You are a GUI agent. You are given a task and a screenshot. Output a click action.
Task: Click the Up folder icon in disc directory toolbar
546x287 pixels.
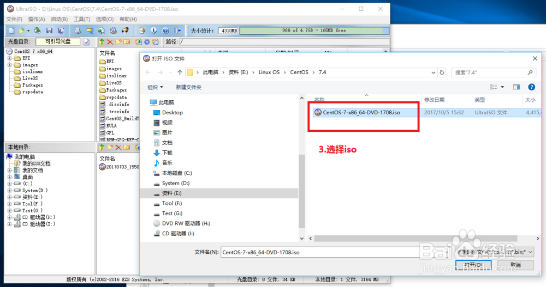click(102, 42)
